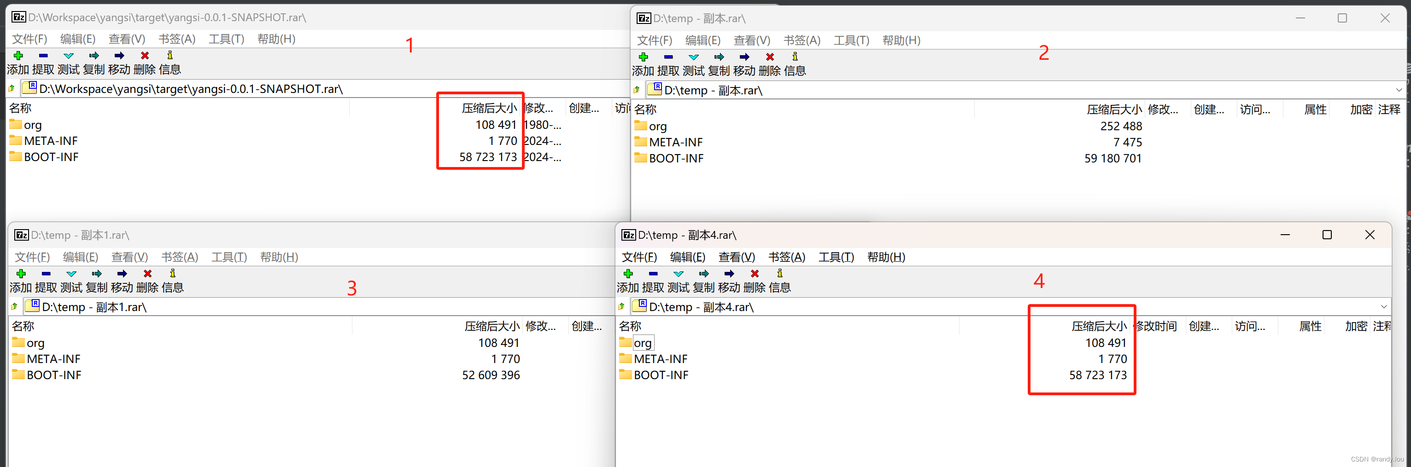Select META-INF folder in 副本4.rar window
This screenshot has height=467, width=1411.
point(660,359)
